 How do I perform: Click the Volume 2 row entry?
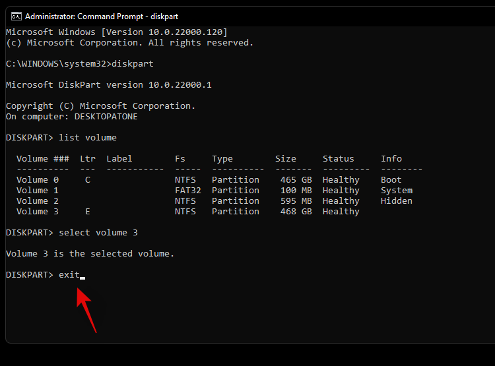click(x=38, y=201)
